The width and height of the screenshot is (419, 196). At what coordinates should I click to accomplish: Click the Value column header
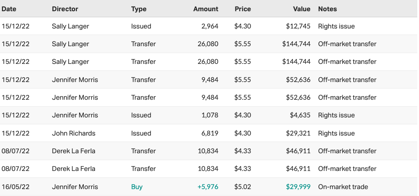pyautogui.click(x=301, y=9)
